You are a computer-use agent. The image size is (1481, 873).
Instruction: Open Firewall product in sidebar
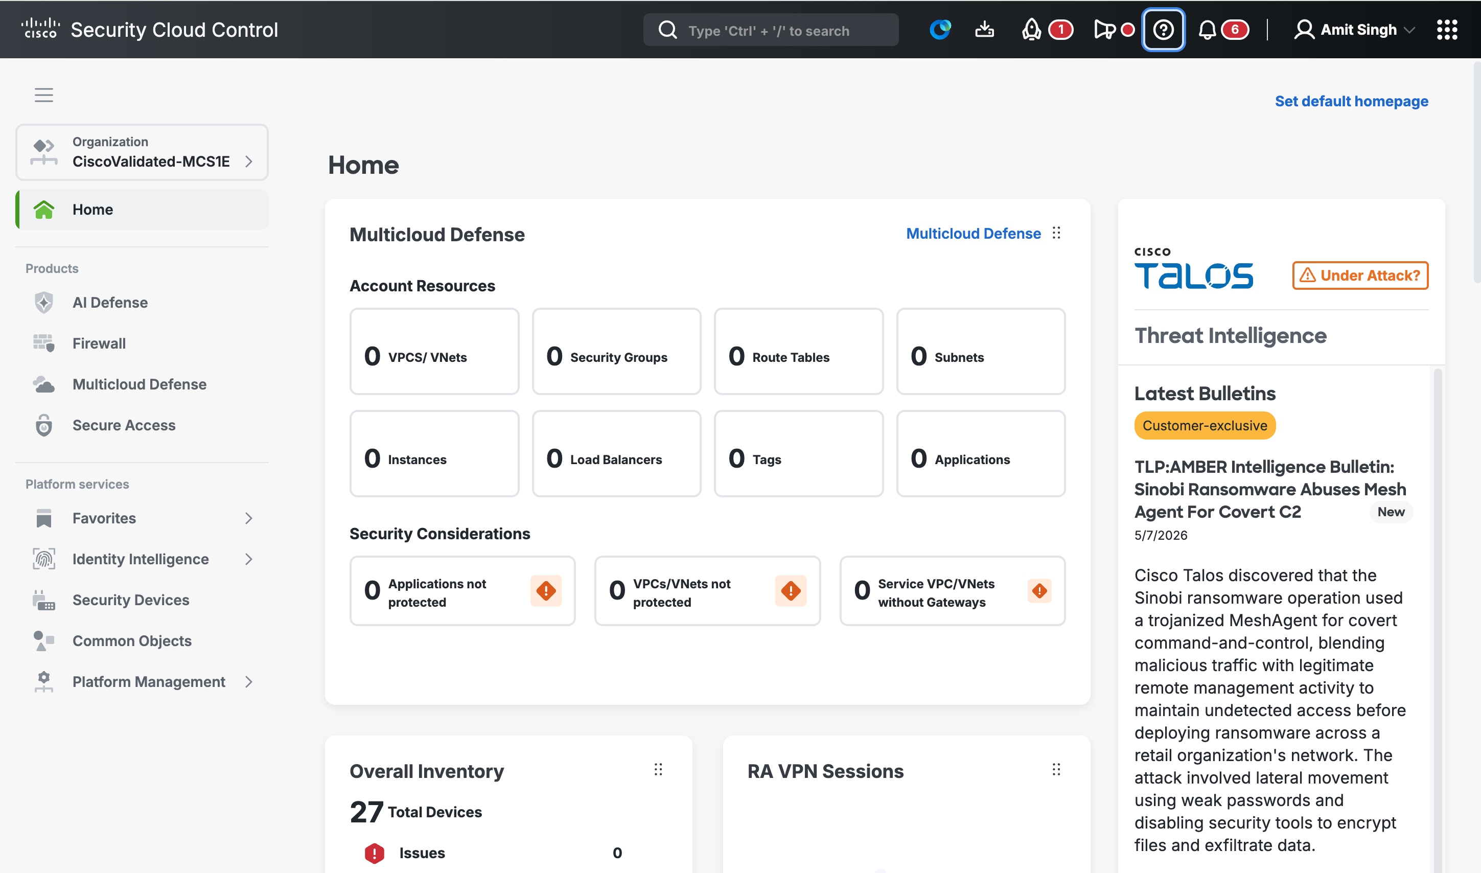tap(142, 343)
